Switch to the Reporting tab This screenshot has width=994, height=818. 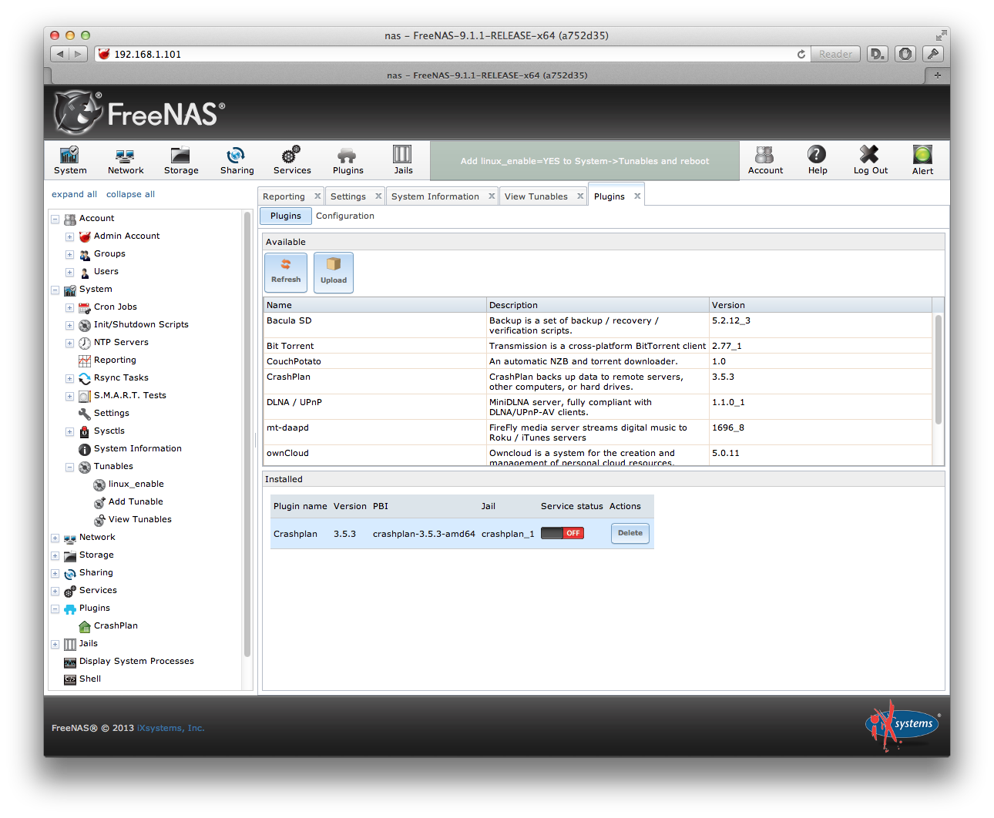click(x=284, y=196)
